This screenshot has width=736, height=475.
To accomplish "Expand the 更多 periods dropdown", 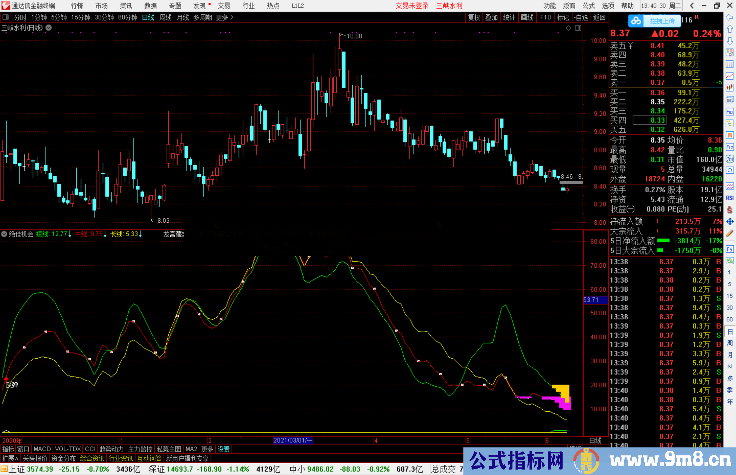I will point(221,17).
